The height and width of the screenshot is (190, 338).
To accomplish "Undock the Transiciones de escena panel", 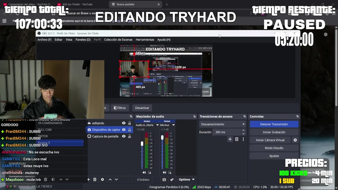I will pos(245,116).
